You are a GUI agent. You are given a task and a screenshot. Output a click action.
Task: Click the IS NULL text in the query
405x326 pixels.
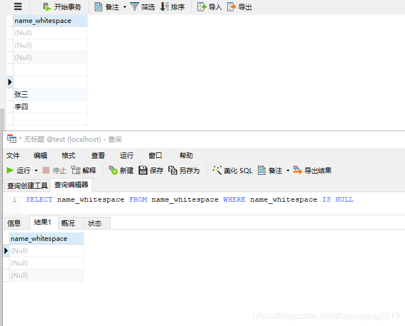pos(338,199)
